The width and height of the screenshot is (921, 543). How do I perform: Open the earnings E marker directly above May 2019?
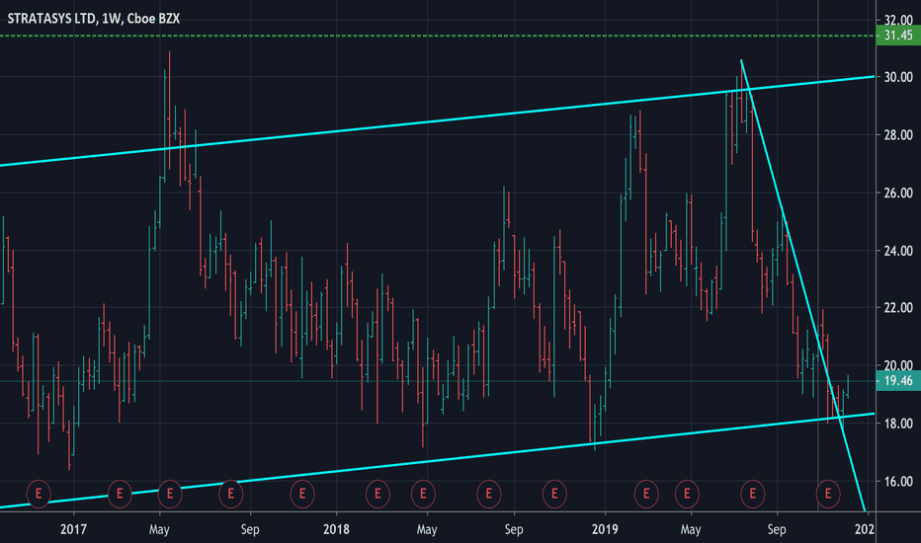pyautogui.click(x=687, y=494)
